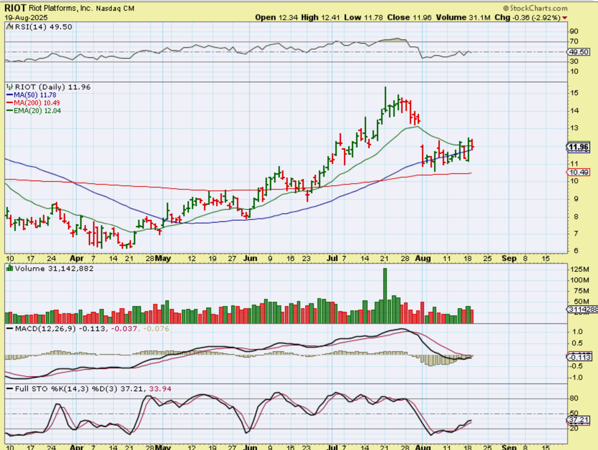Click the green EMA(20) legend line

[10, 111]
